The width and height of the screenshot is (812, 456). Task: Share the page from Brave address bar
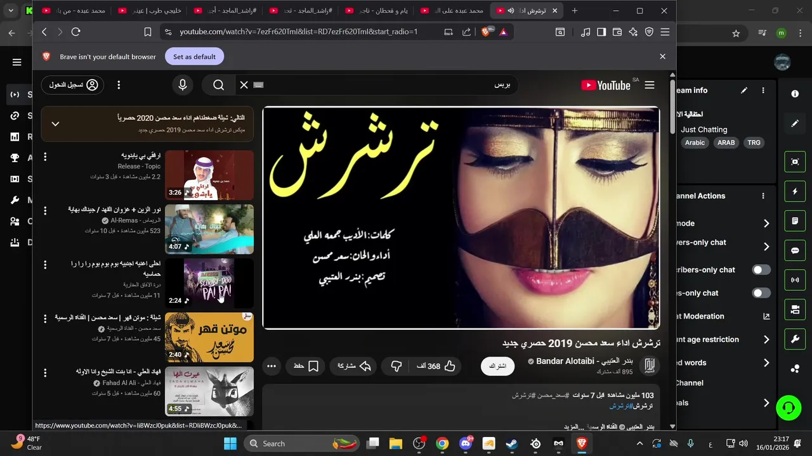467,32
